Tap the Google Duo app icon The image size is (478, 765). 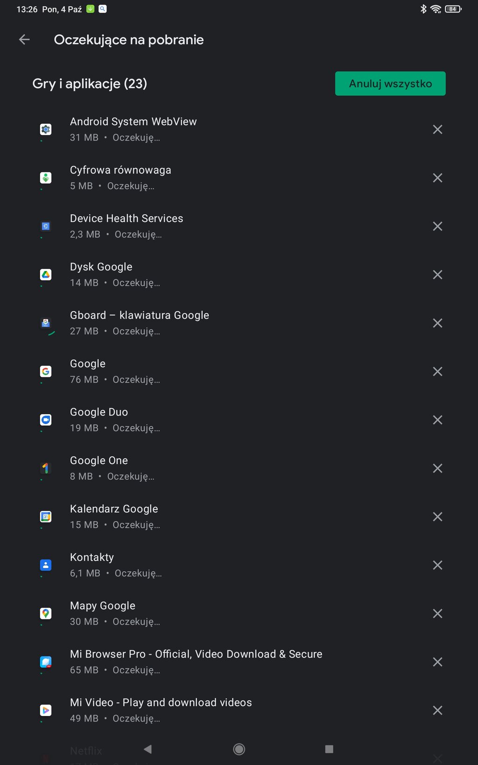tap(46, 420)
